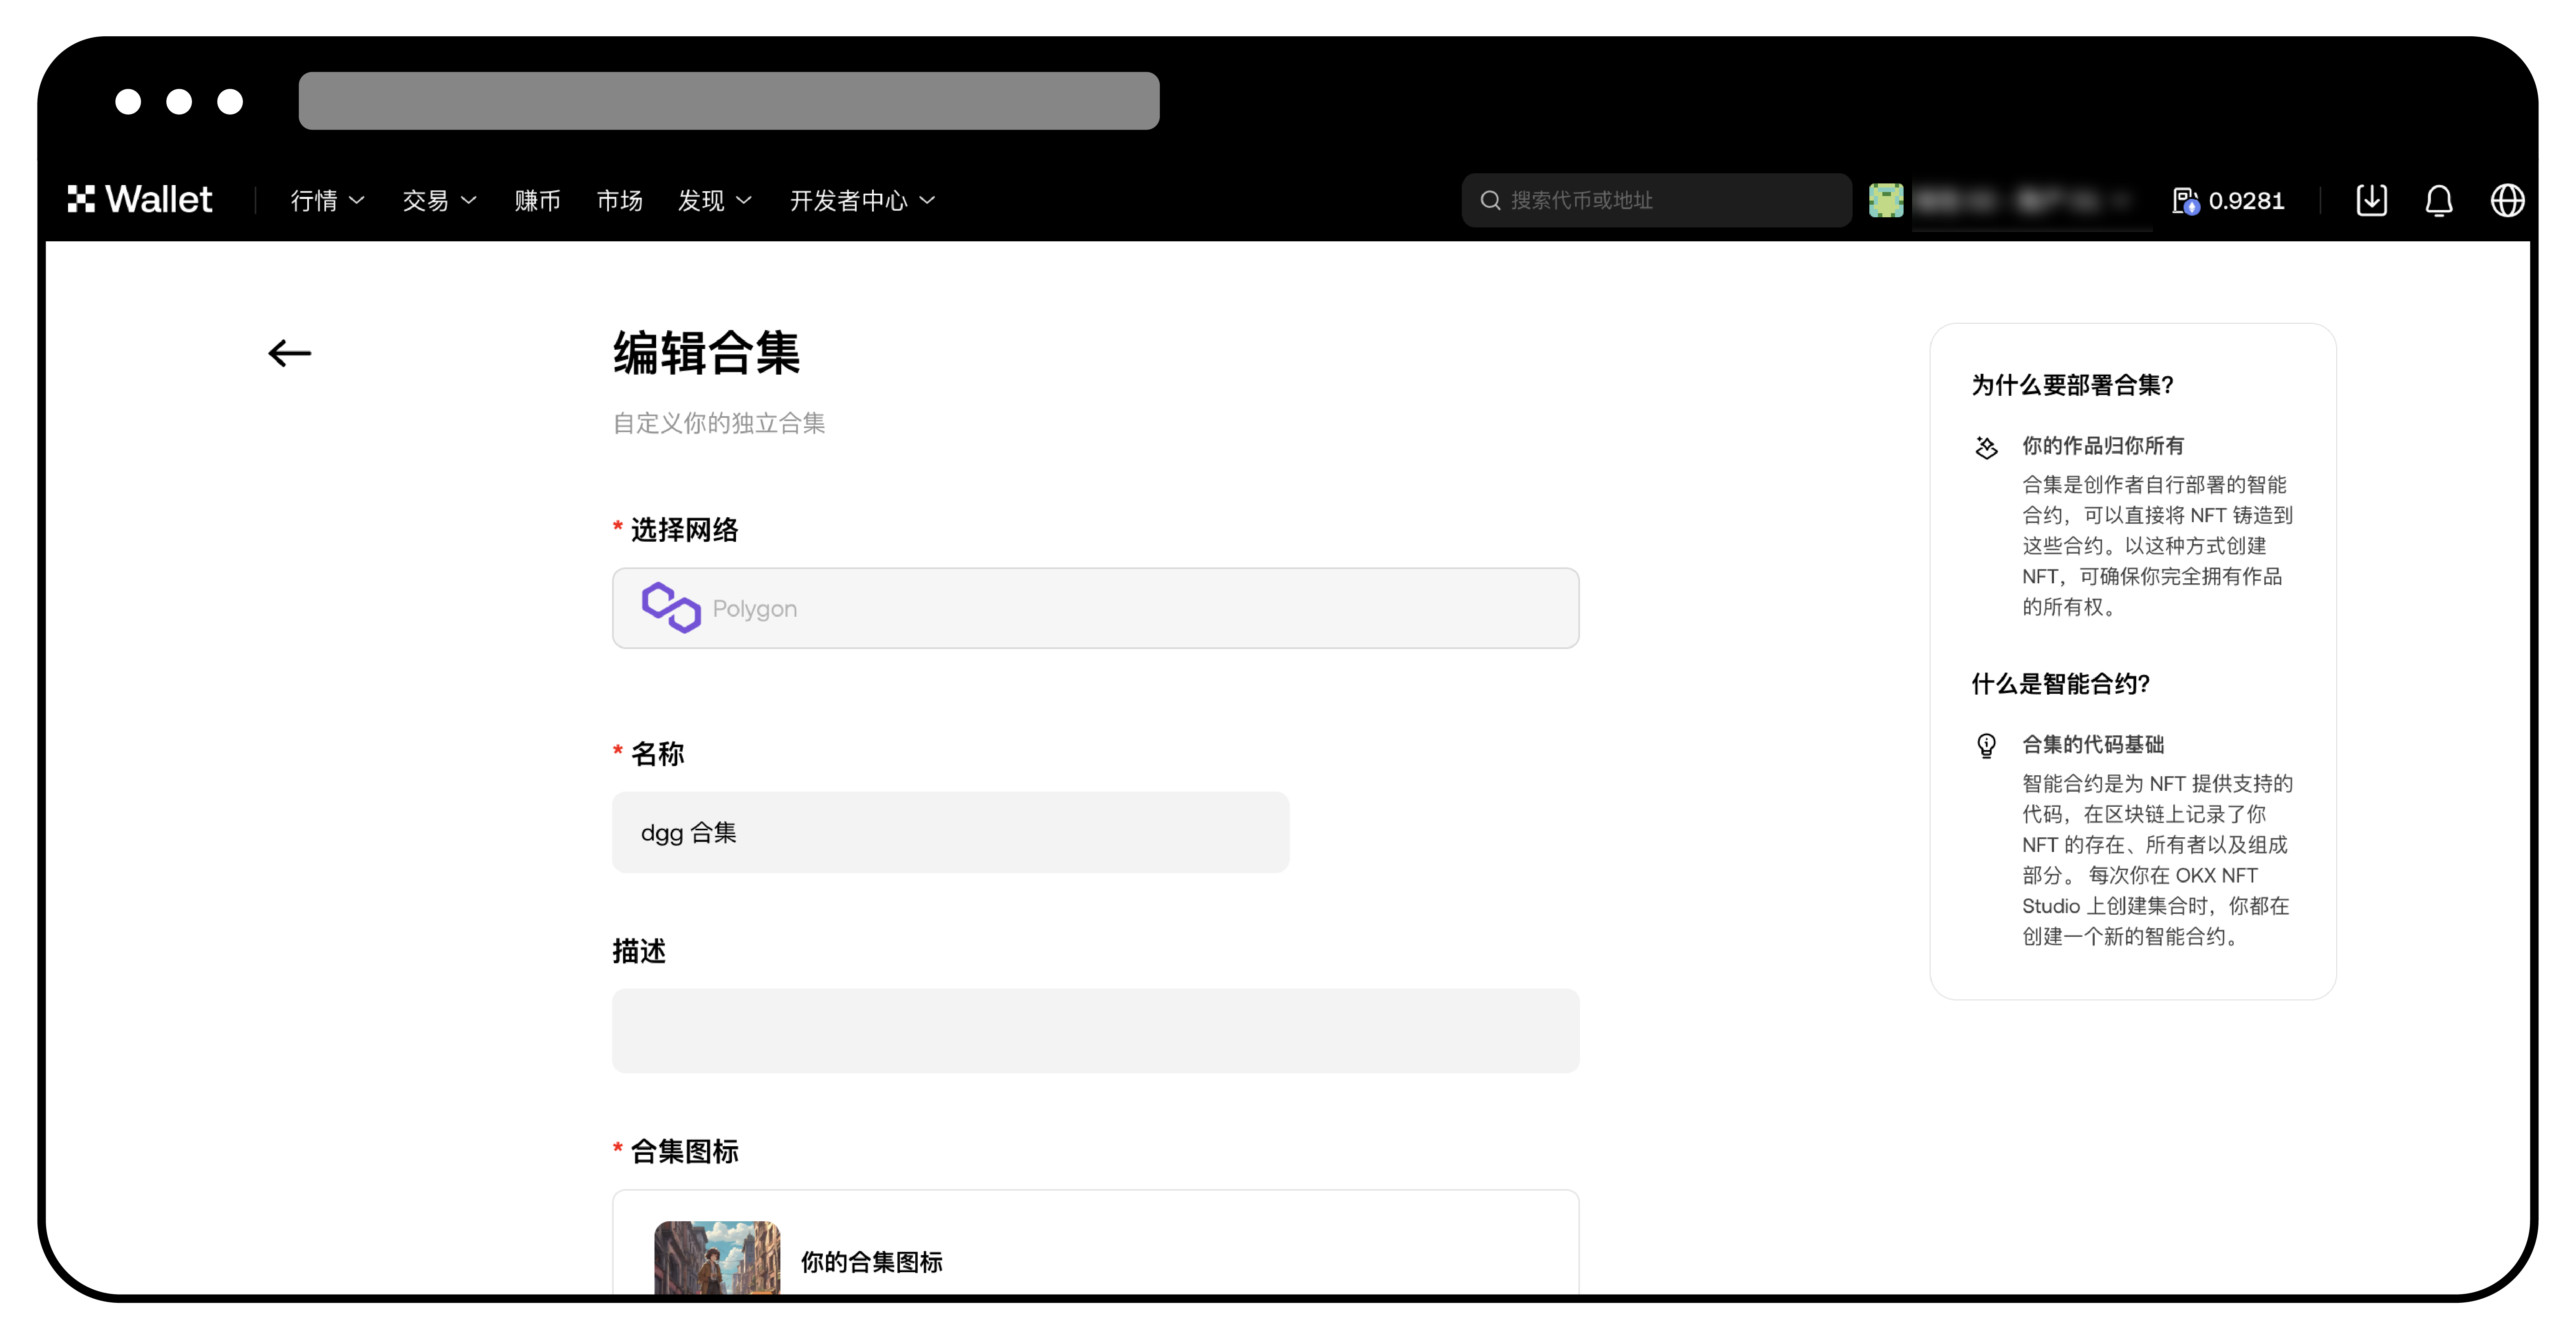2576x1335 pixels.
Task: Open the Polygon network selector
Action: pos(1095,608)
